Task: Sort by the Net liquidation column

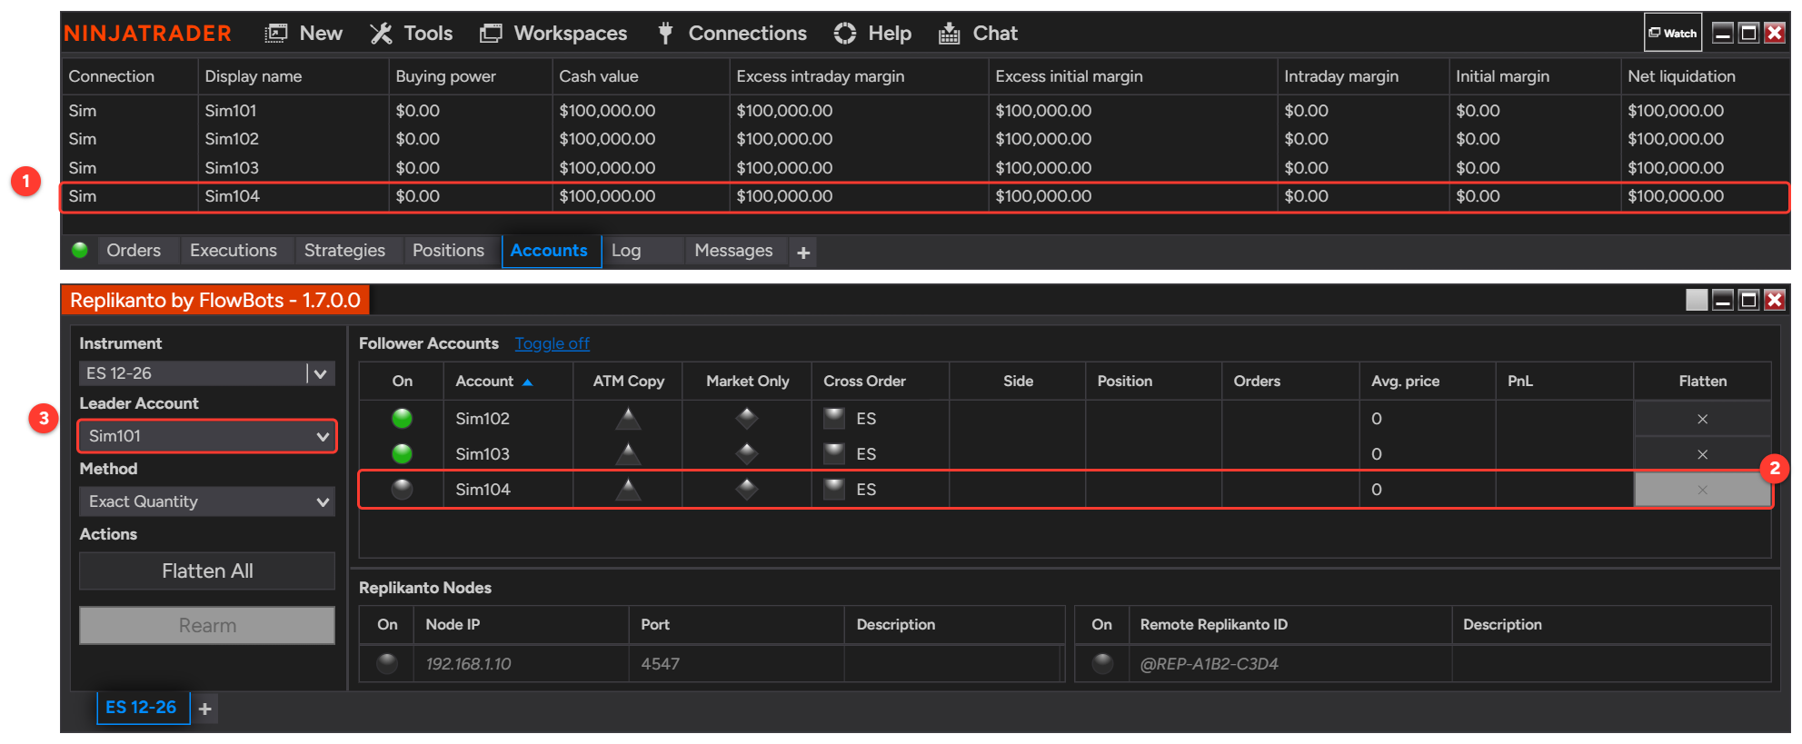Action: point(1705,76)
